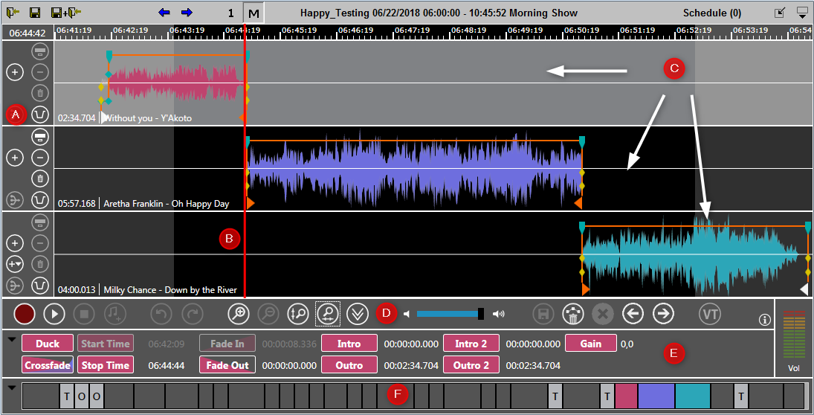Screen dimensions: 814x415
Task: Toggle the M mode button in header
Action: pos(253,13)
